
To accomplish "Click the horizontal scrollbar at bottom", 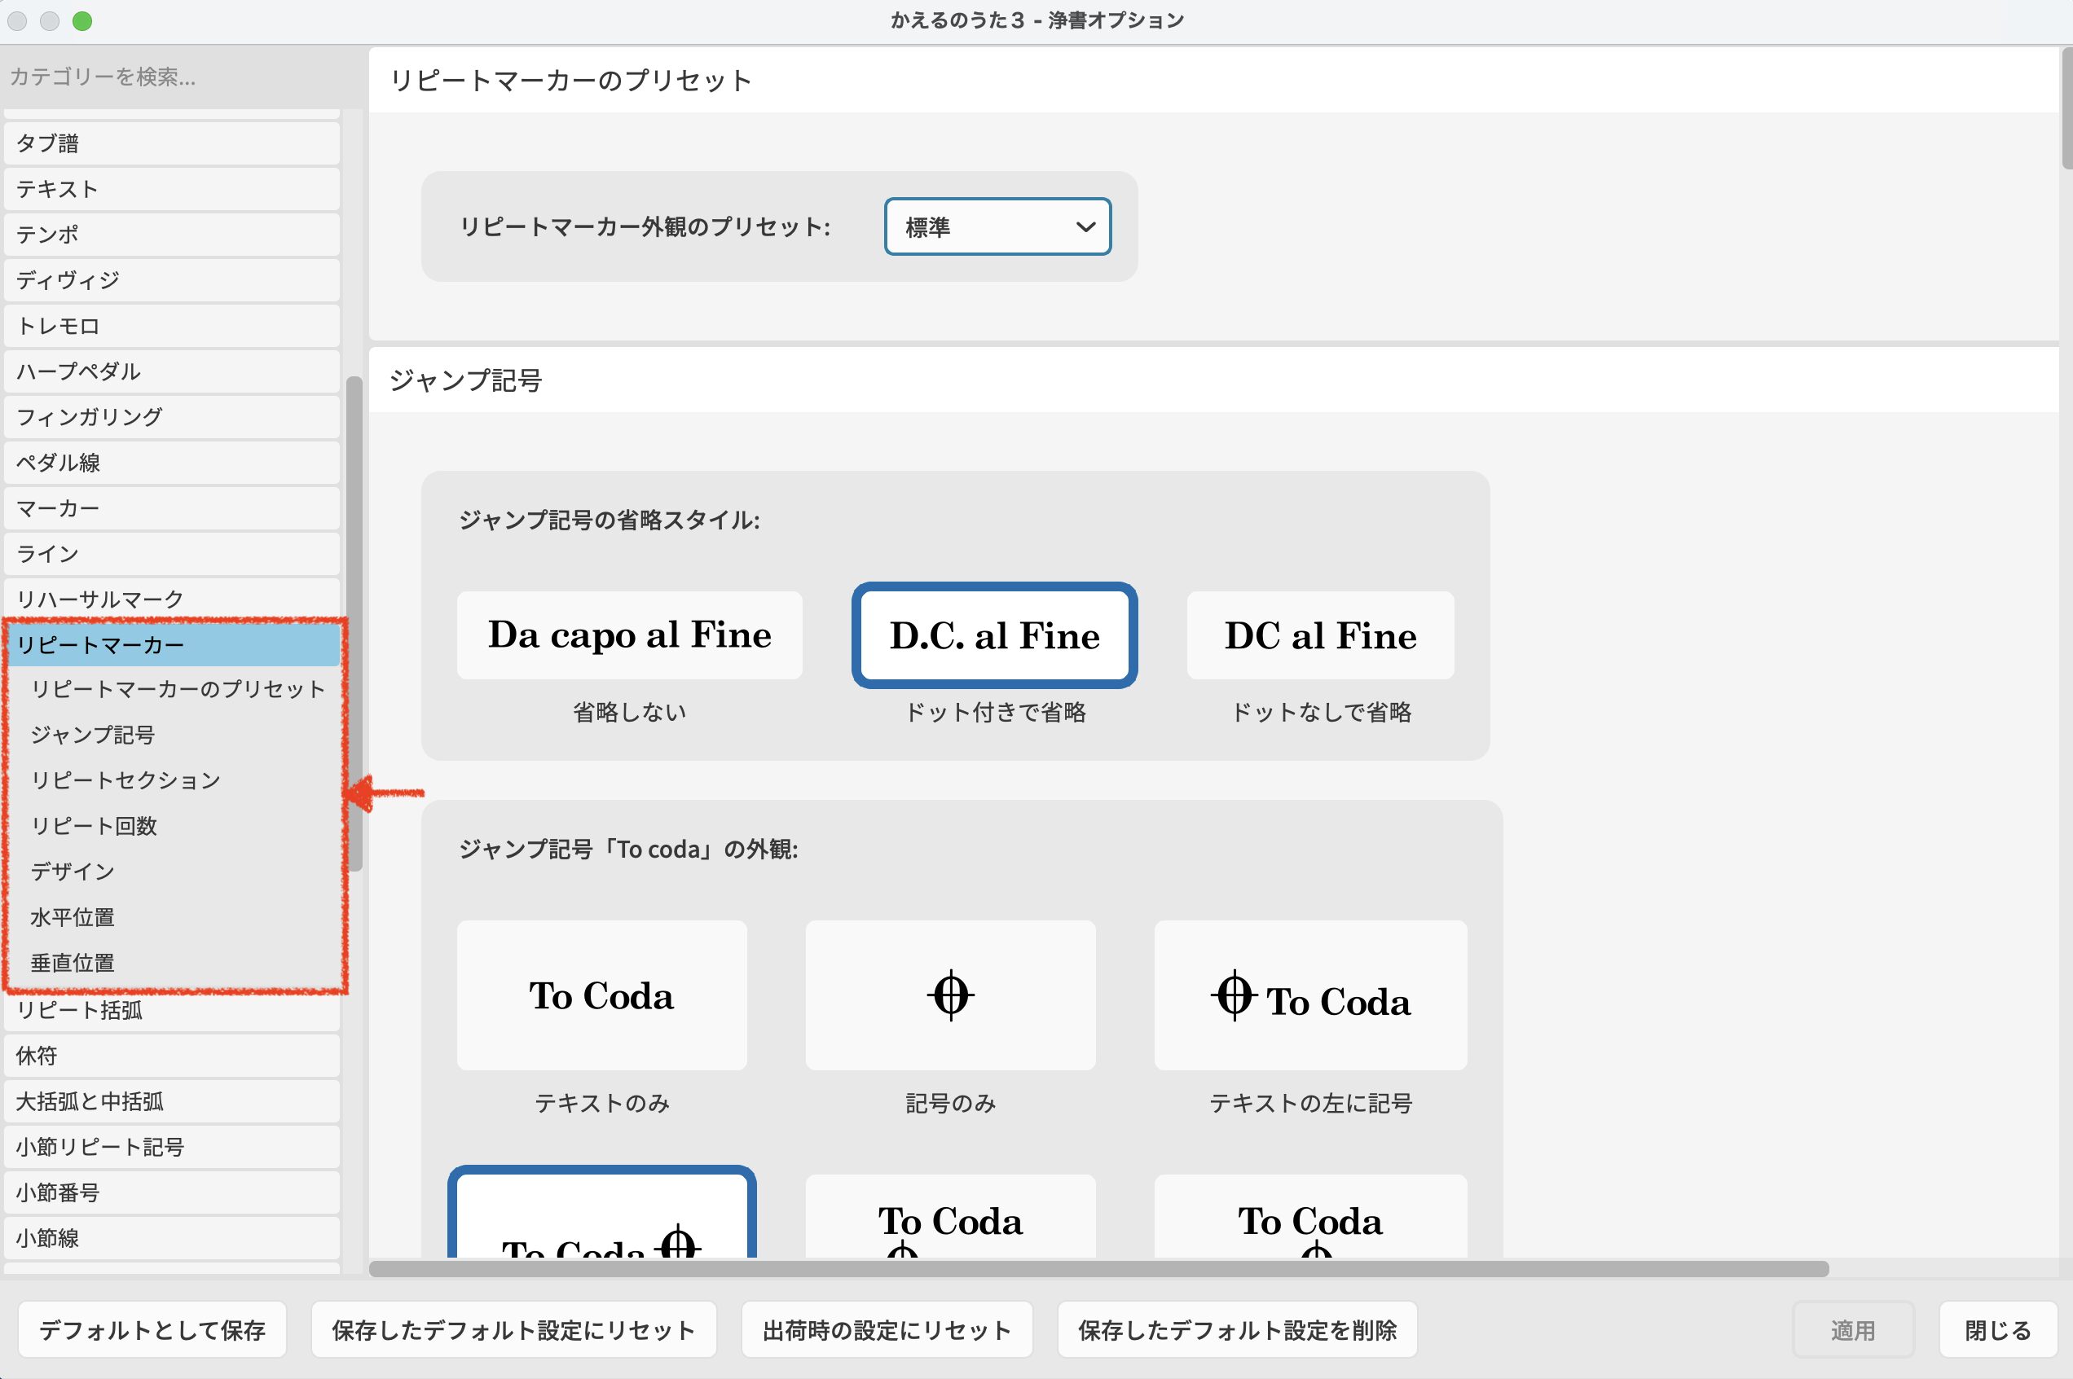I will [1098, 1269].
